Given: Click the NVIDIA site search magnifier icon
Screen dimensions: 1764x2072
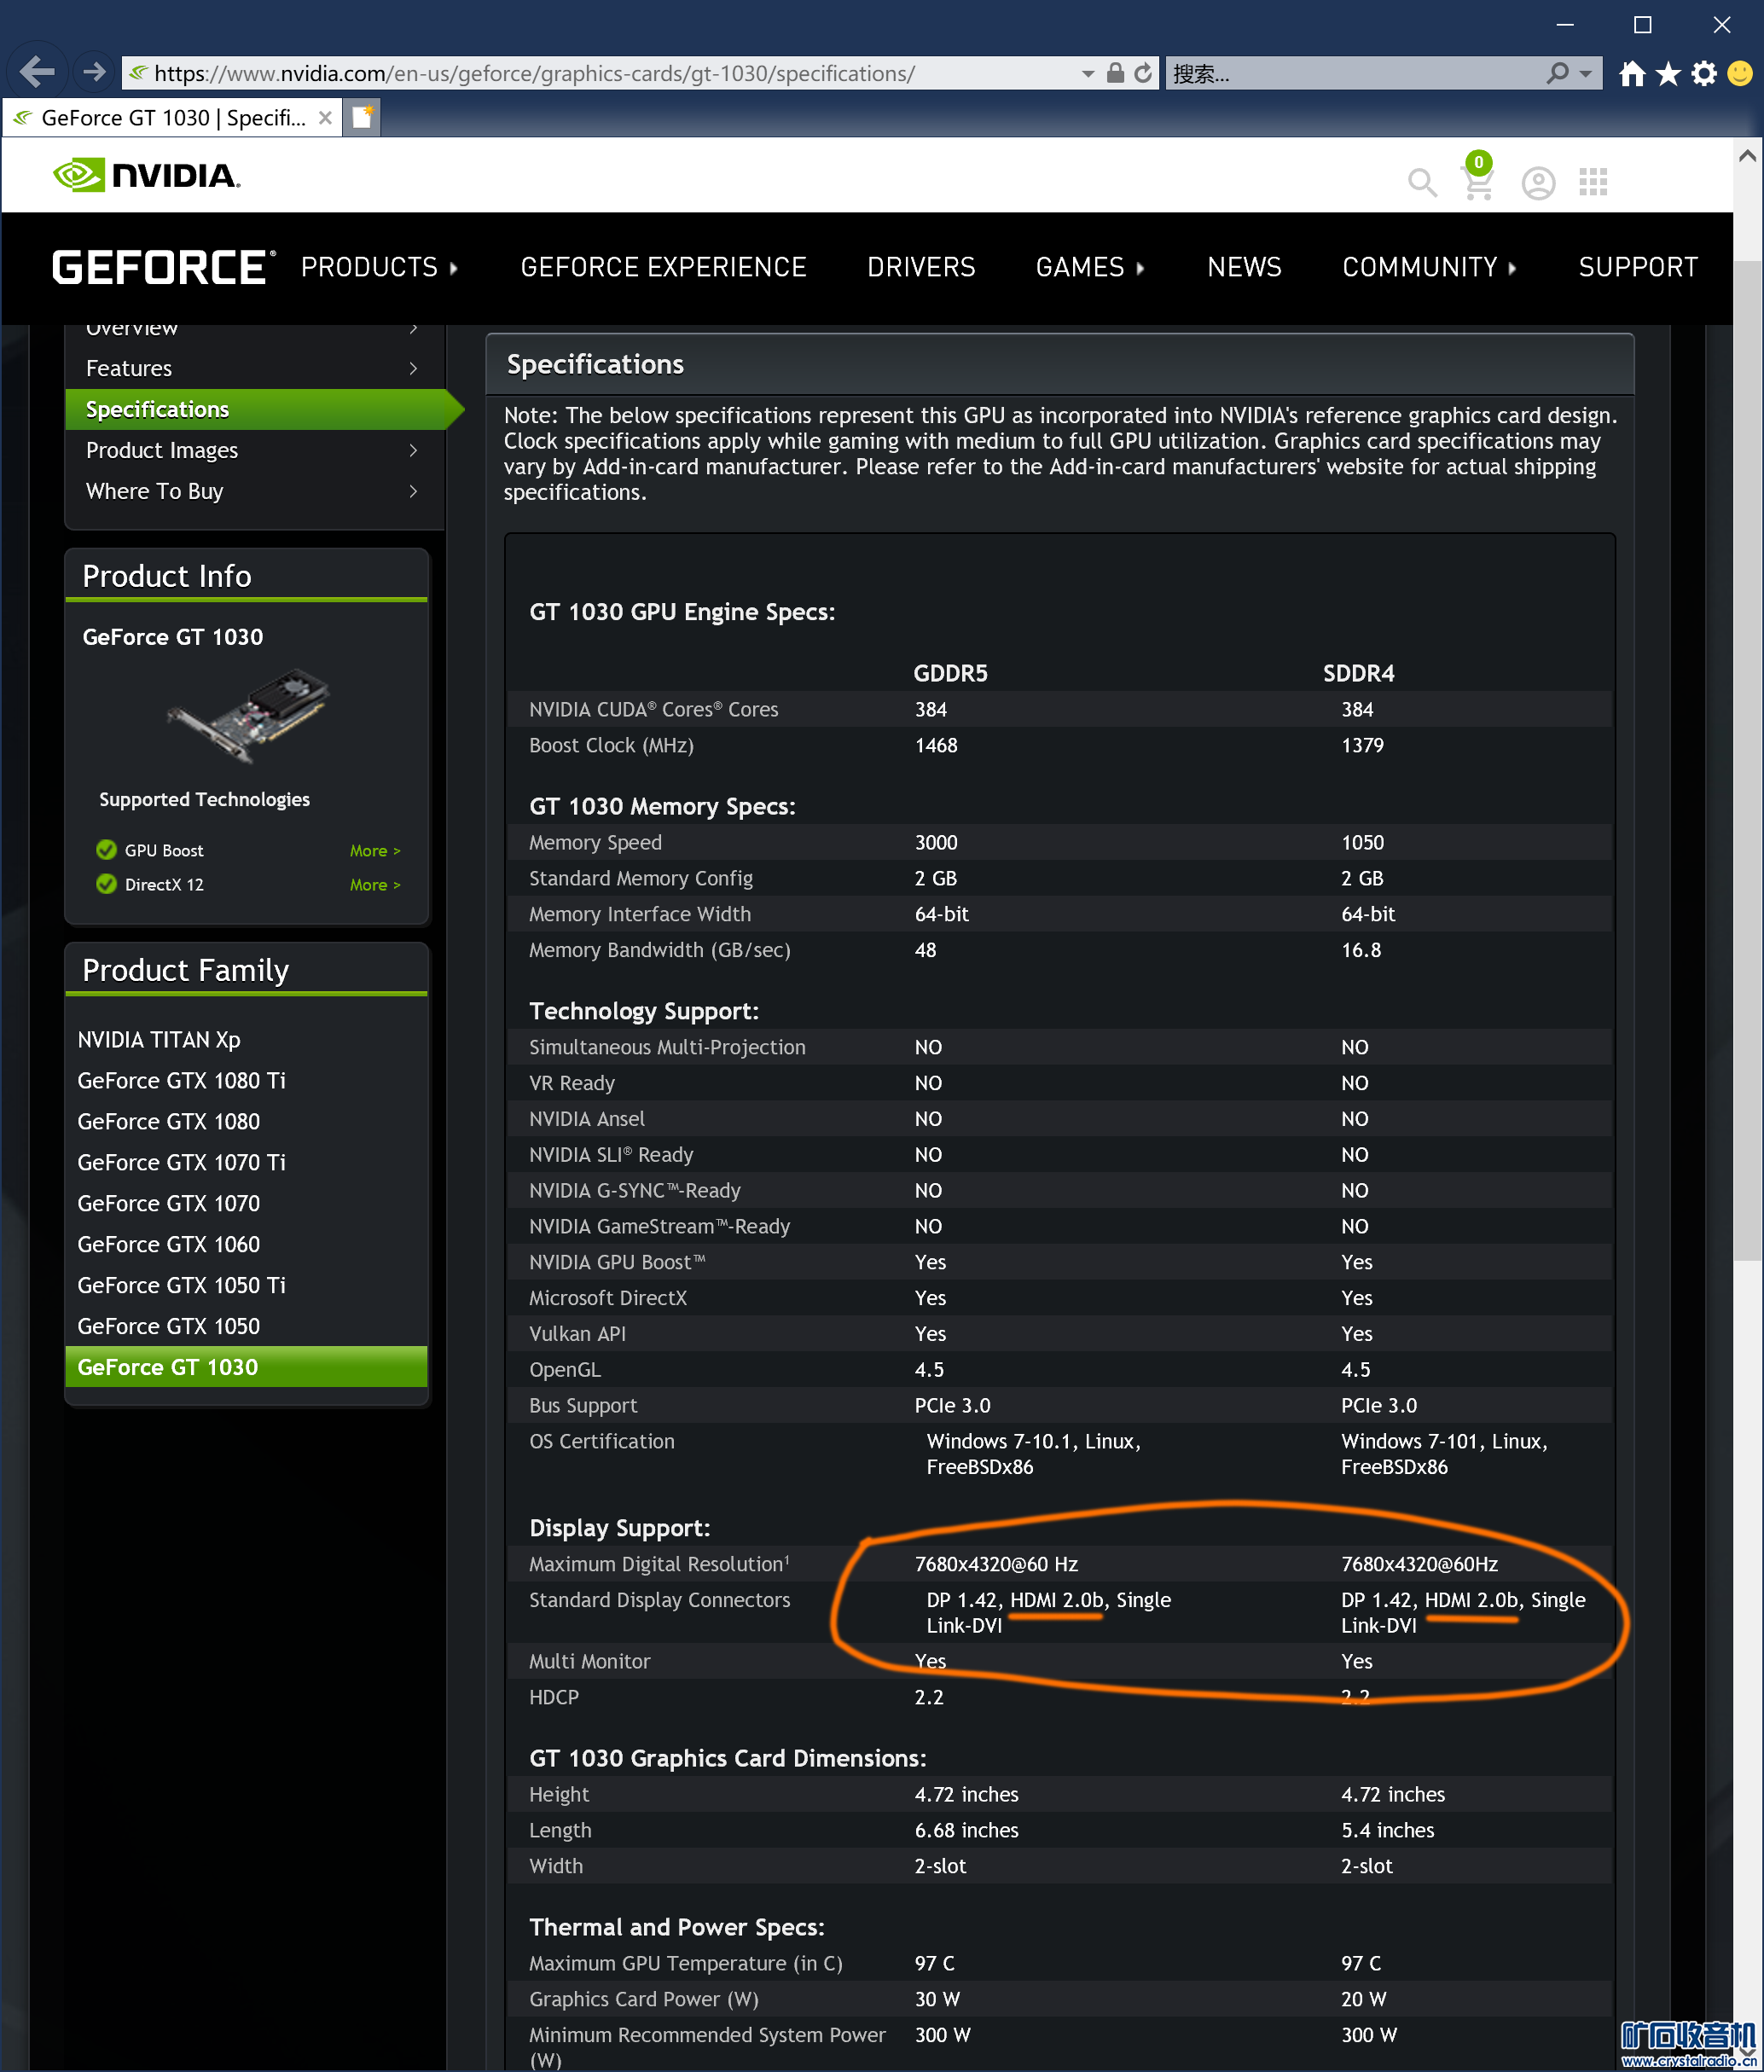Looking at the screenshot, I should point(1422,182).
